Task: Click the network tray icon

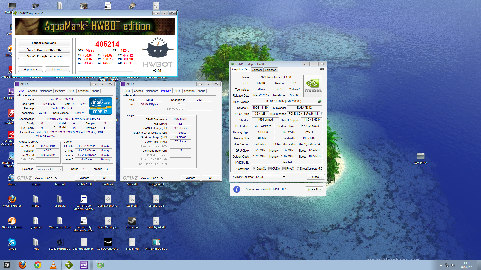Action: coord(447,265)
